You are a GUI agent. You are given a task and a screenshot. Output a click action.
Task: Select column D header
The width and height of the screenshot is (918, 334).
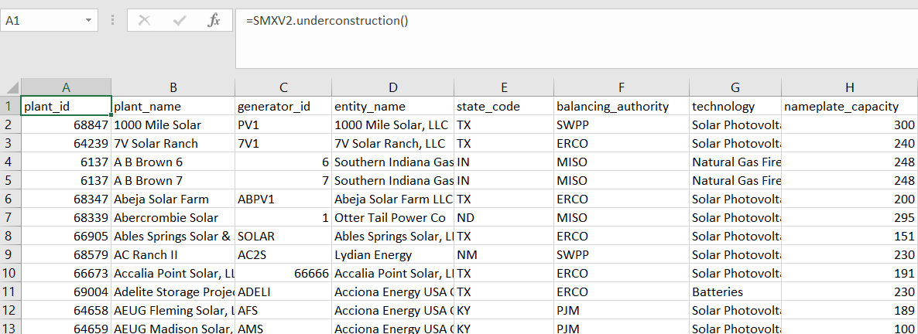[x=393, y=87]
